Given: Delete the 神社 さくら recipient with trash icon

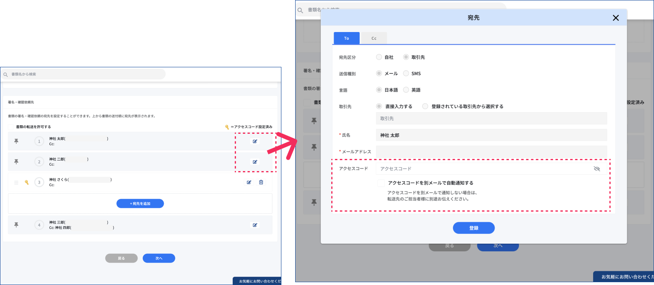Looking at the screenshot, I should tap(261, 182).
